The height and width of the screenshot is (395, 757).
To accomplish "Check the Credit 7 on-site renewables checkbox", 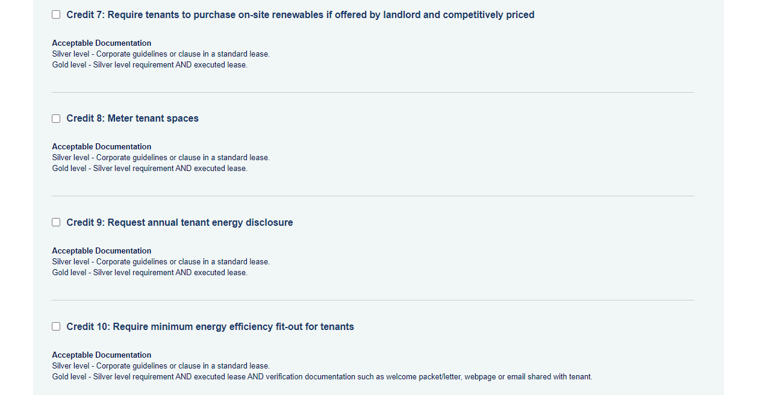I will [x=56, y=14].
